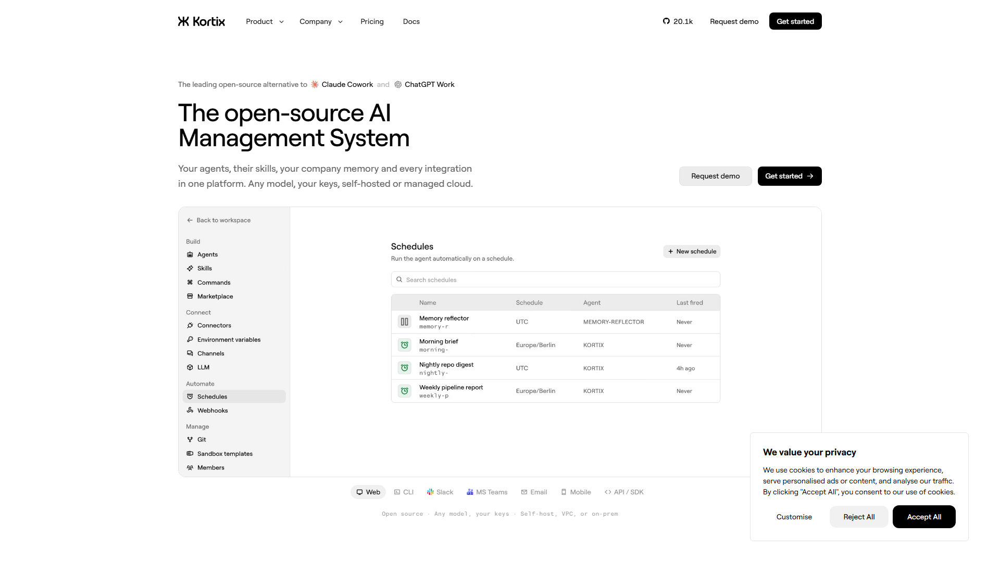Reject all cookies
Viewport: 1000px width, 562px height.
[859, 517]
